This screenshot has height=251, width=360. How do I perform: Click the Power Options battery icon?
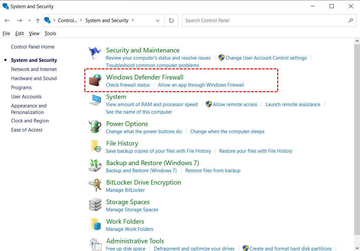click(95, 127)
